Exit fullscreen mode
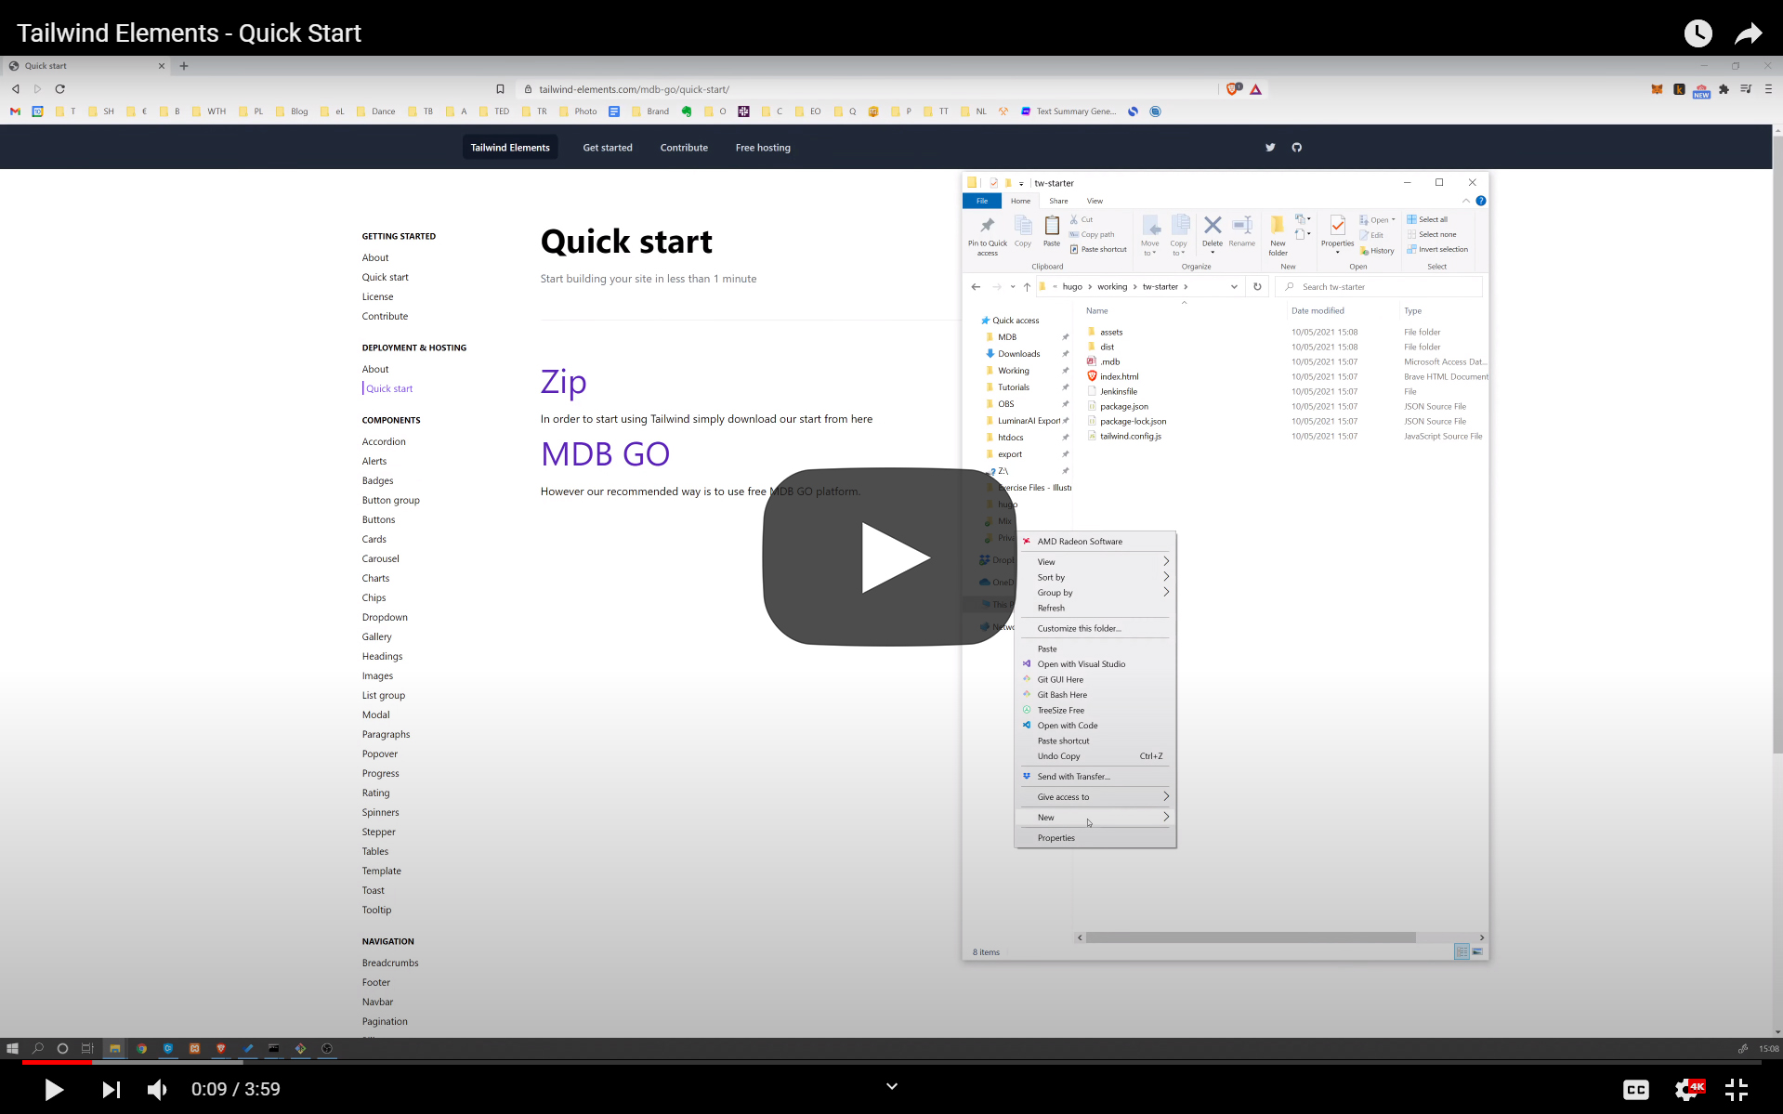1783x1114 pixels. coord(1737,1089)
